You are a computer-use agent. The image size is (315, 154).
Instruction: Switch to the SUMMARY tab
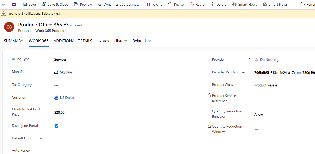pos(13,41)
